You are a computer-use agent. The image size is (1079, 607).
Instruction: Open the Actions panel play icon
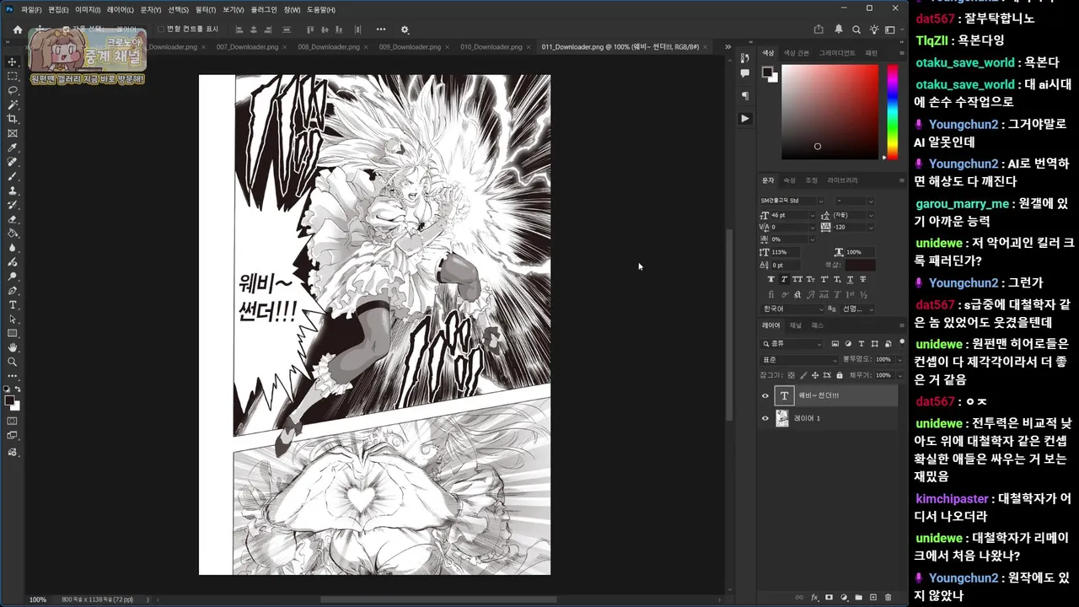744,119
